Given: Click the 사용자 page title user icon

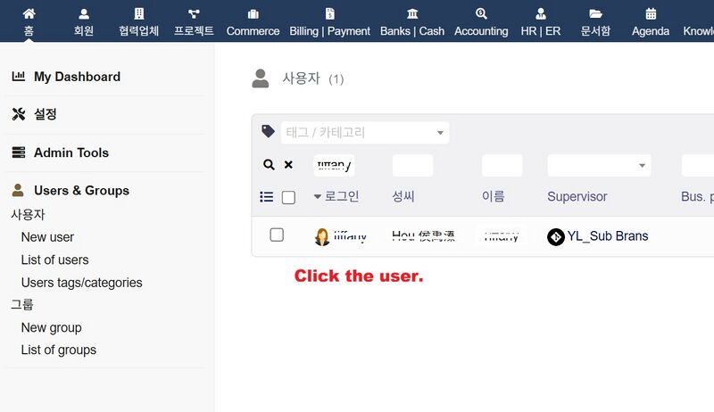Looking at the screenshot, I should click(x=261, y=78).
